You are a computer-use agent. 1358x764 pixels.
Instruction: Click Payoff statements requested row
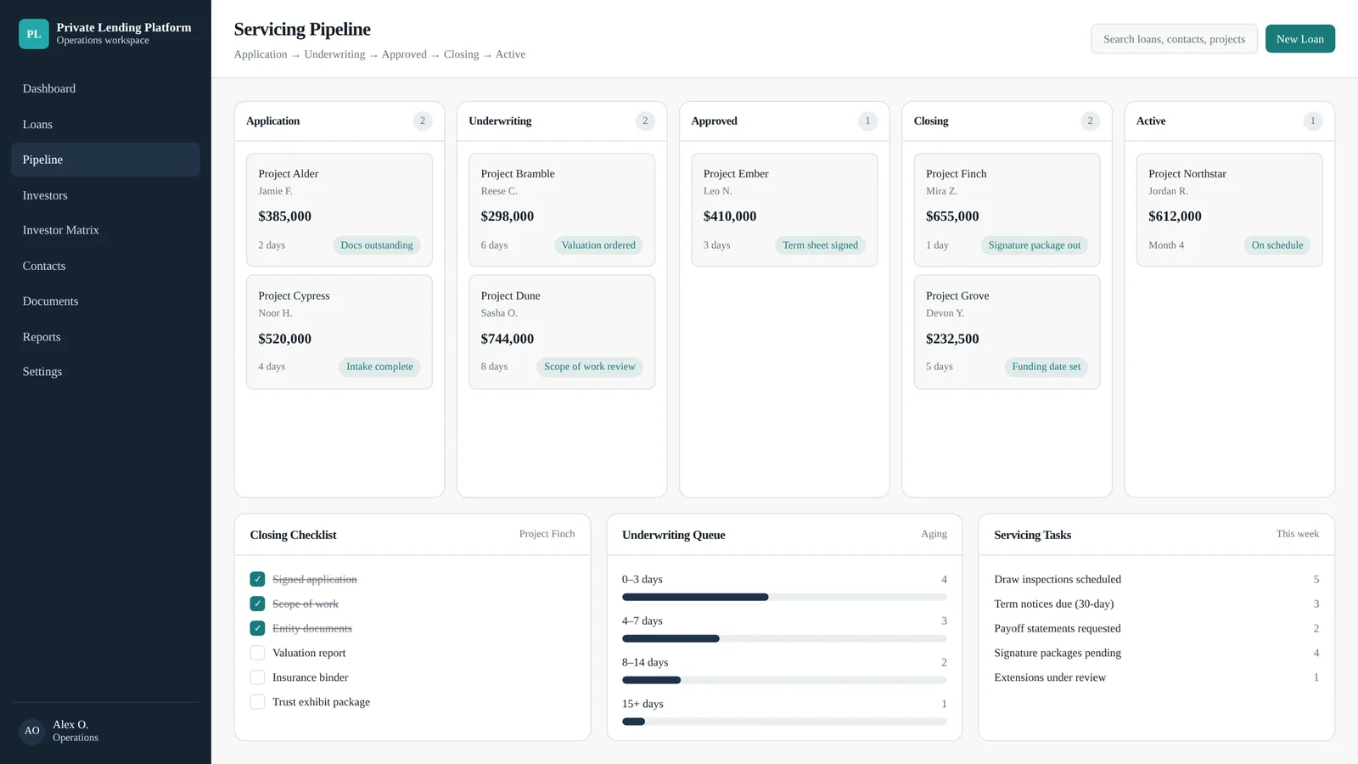tap(1156, 628)
